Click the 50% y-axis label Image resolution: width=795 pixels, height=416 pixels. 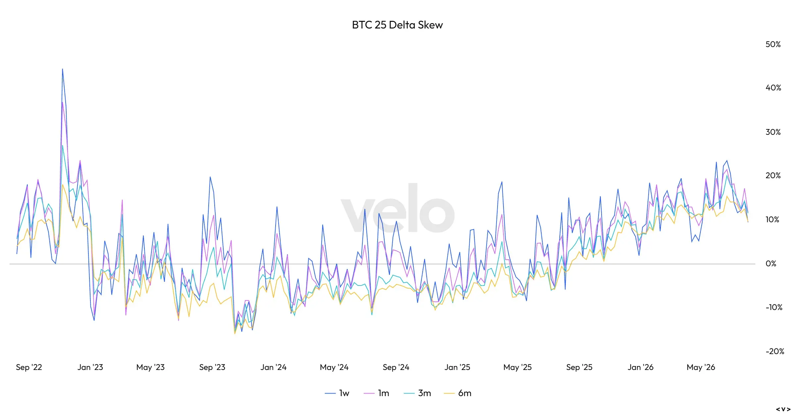(x=773, y=44)
